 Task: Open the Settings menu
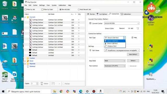(x=42, y=5)
